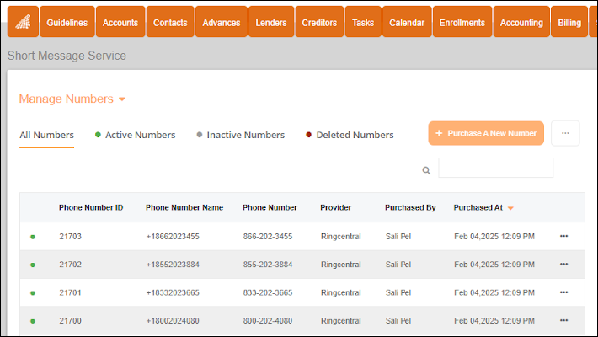This screenshot has height=337, width=598.
Task: Click the home logo icon in the navigation bar
Action: pyautogui.click(x=23, y=22)
